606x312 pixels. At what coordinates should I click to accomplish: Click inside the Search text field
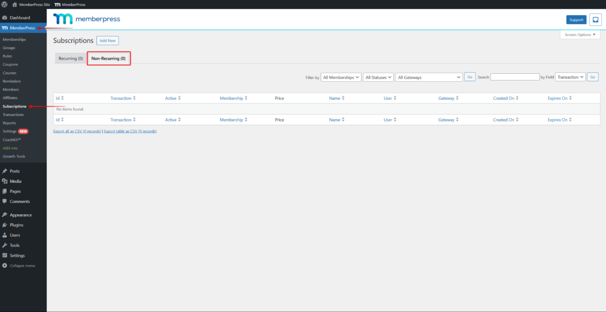click(515, 77)
